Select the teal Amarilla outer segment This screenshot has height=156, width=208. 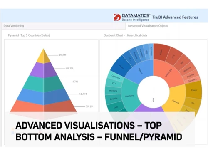click(x=114, y=99)
